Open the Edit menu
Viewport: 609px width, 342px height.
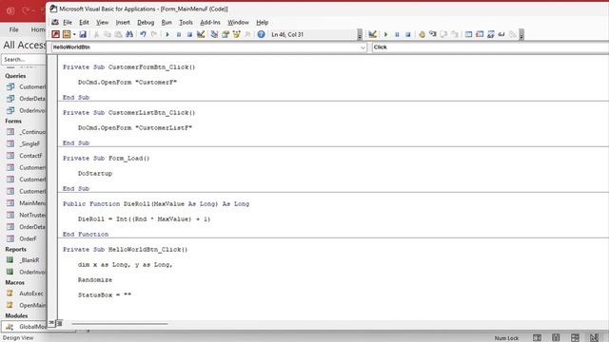(84, 23)
